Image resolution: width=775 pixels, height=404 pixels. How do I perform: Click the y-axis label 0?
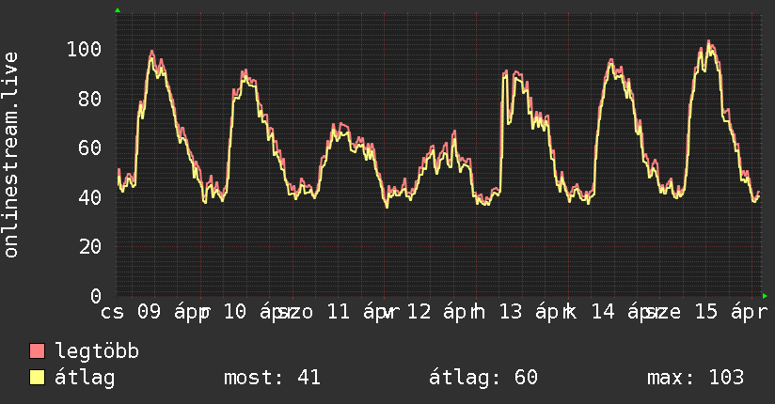[x=96, y=296]
